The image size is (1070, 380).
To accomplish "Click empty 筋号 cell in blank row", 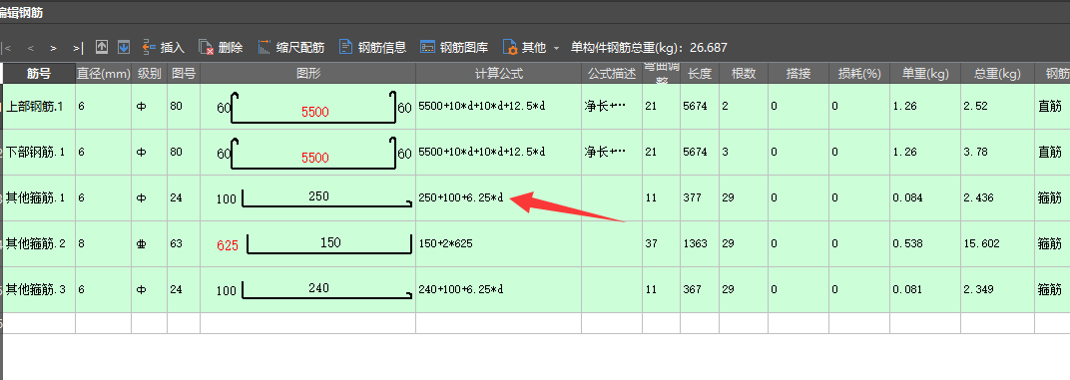I will click(x=39, y=323).
